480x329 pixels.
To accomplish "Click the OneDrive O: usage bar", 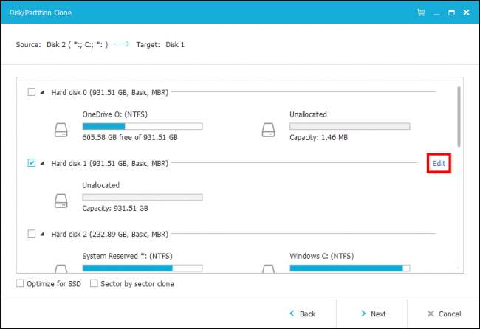I will [142, 126].
